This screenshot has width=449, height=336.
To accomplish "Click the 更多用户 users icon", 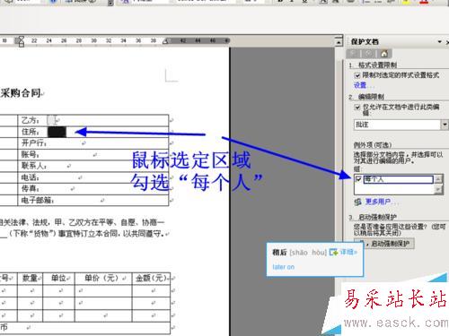I will tap(358, 202).
